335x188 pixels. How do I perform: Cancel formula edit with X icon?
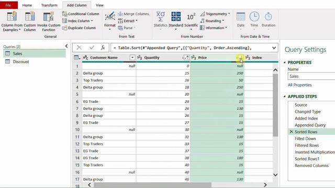coord(79,48)
